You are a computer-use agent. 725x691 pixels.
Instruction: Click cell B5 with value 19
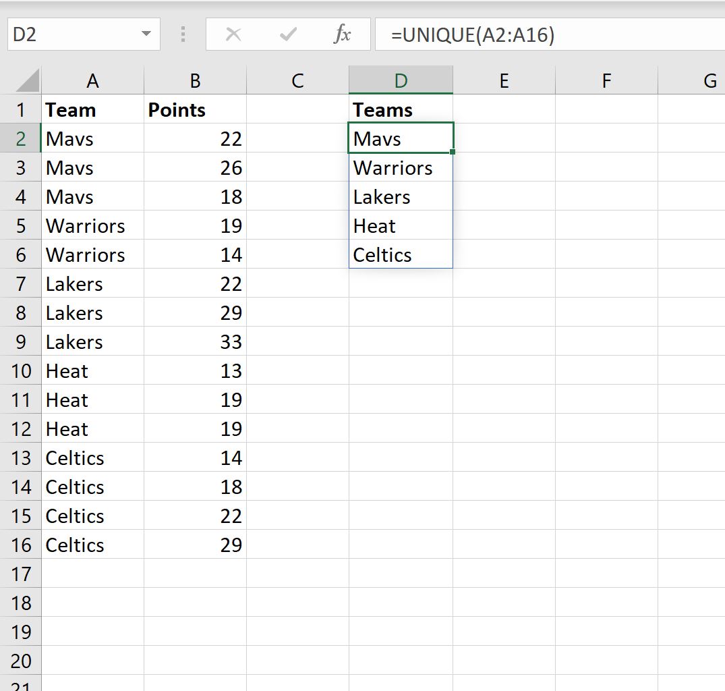[x=195, y=225]
